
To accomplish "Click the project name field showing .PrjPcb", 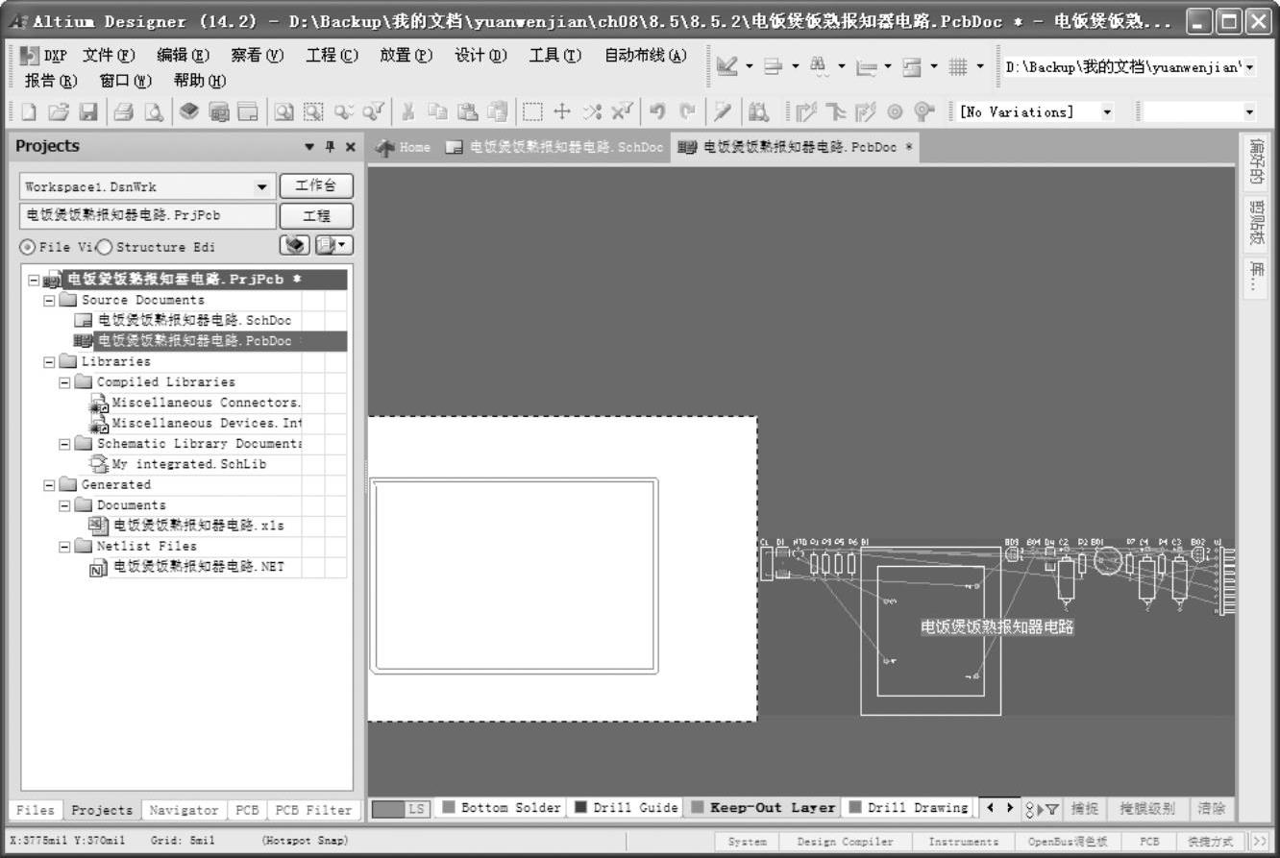I will coord(147,216).
